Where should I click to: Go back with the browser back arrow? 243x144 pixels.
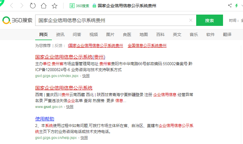pos(12,6)
